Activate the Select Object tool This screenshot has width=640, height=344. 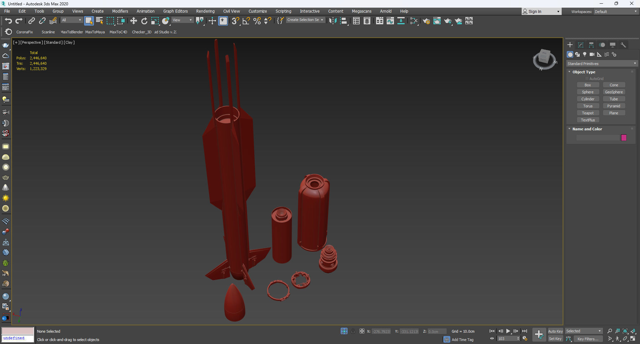89,21
